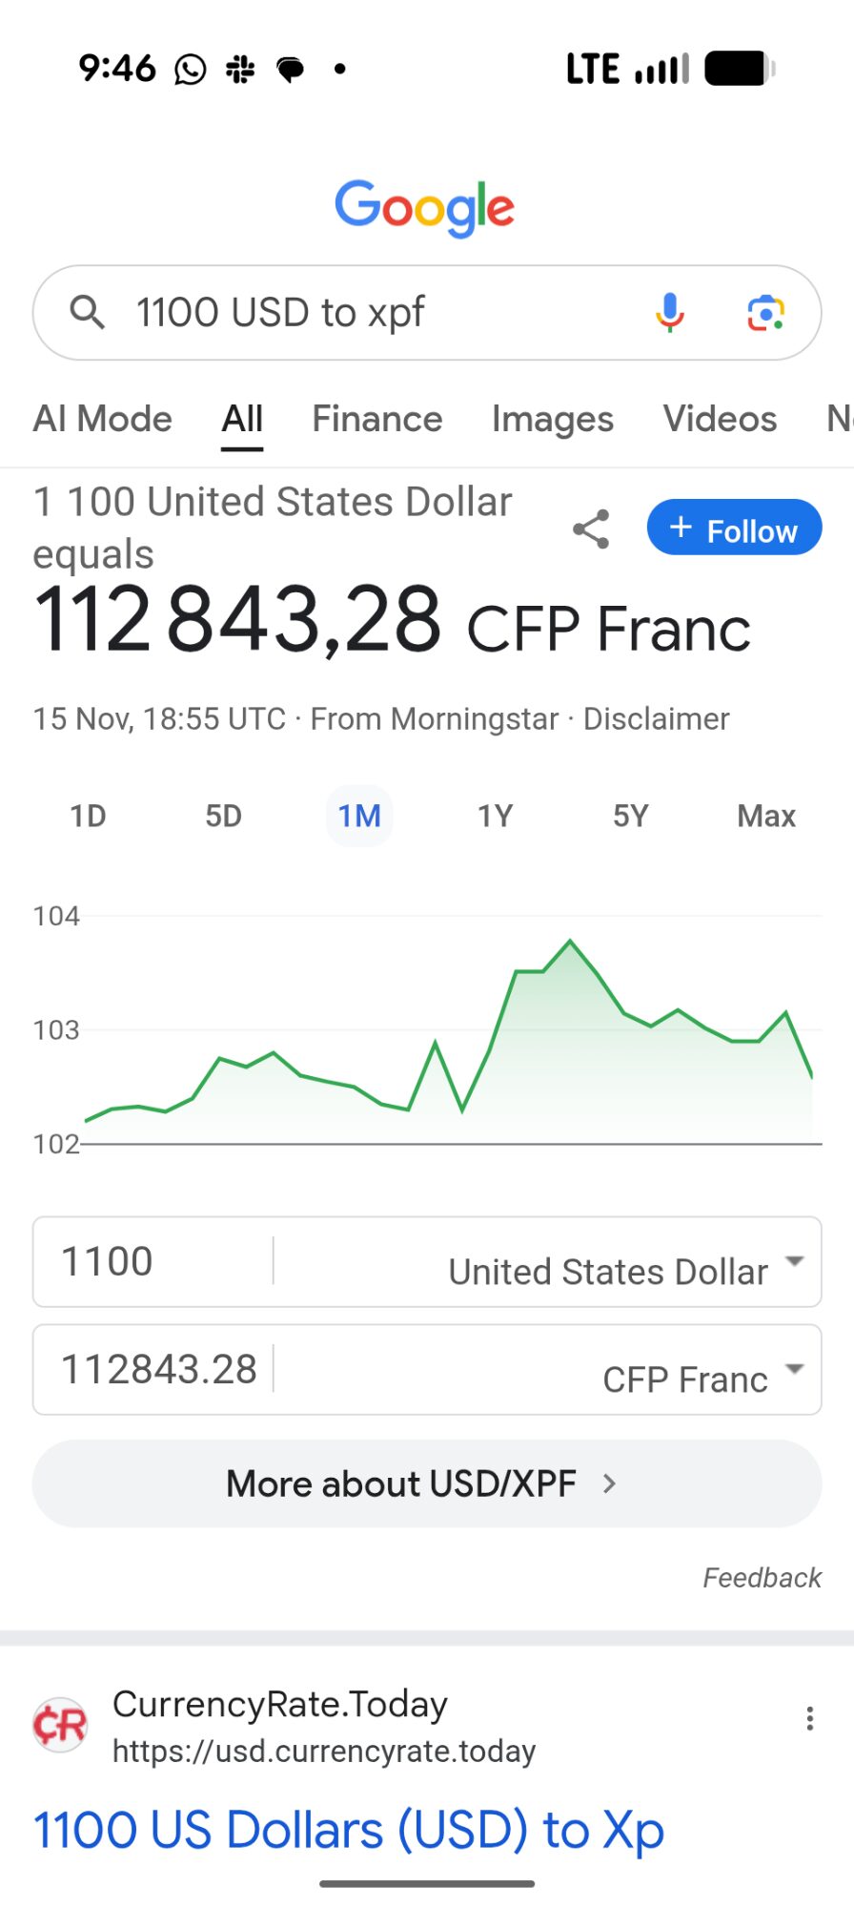
Task: Tap the WhatsApp notification icon in status bar
Action: click(191, 69)
